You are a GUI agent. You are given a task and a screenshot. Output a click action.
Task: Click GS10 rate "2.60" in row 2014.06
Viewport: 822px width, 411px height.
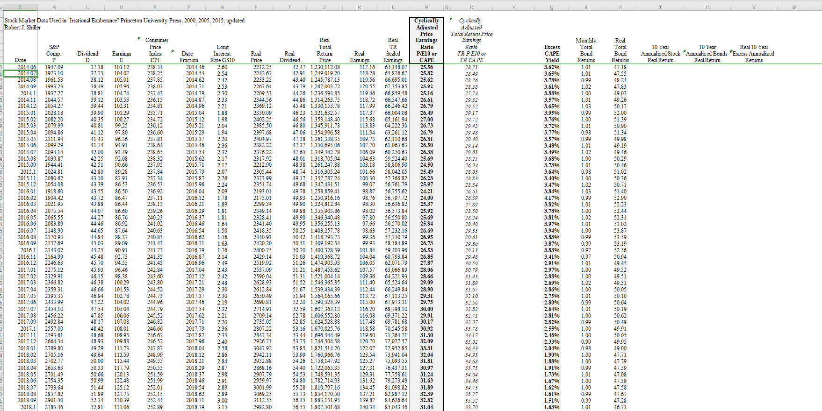[222, 67]
